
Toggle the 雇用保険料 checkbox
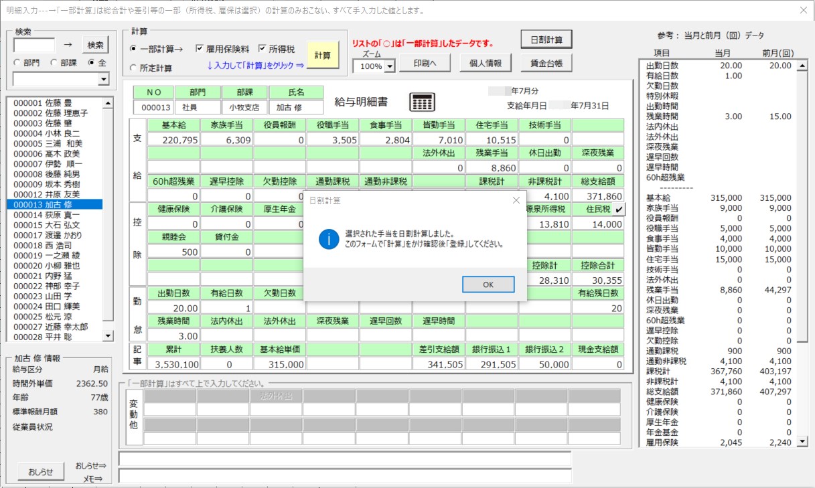pyautogui.click(x=200, y=49)
